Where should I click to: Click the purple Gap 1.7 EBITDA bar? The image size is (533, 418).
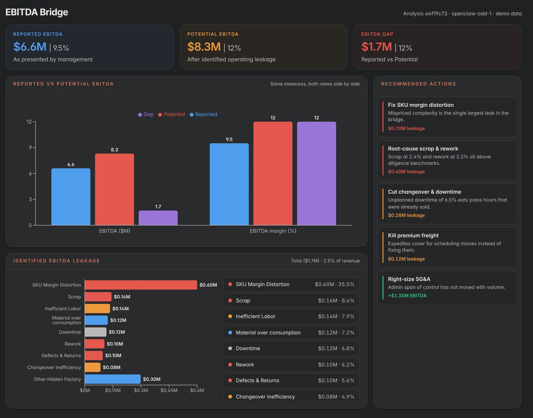(x=158, y=218)
